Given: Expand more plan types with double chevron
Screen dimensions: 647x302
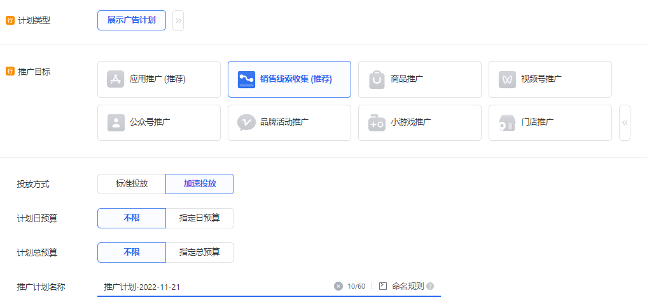Looking at the screenshot, I should [178, 20].
